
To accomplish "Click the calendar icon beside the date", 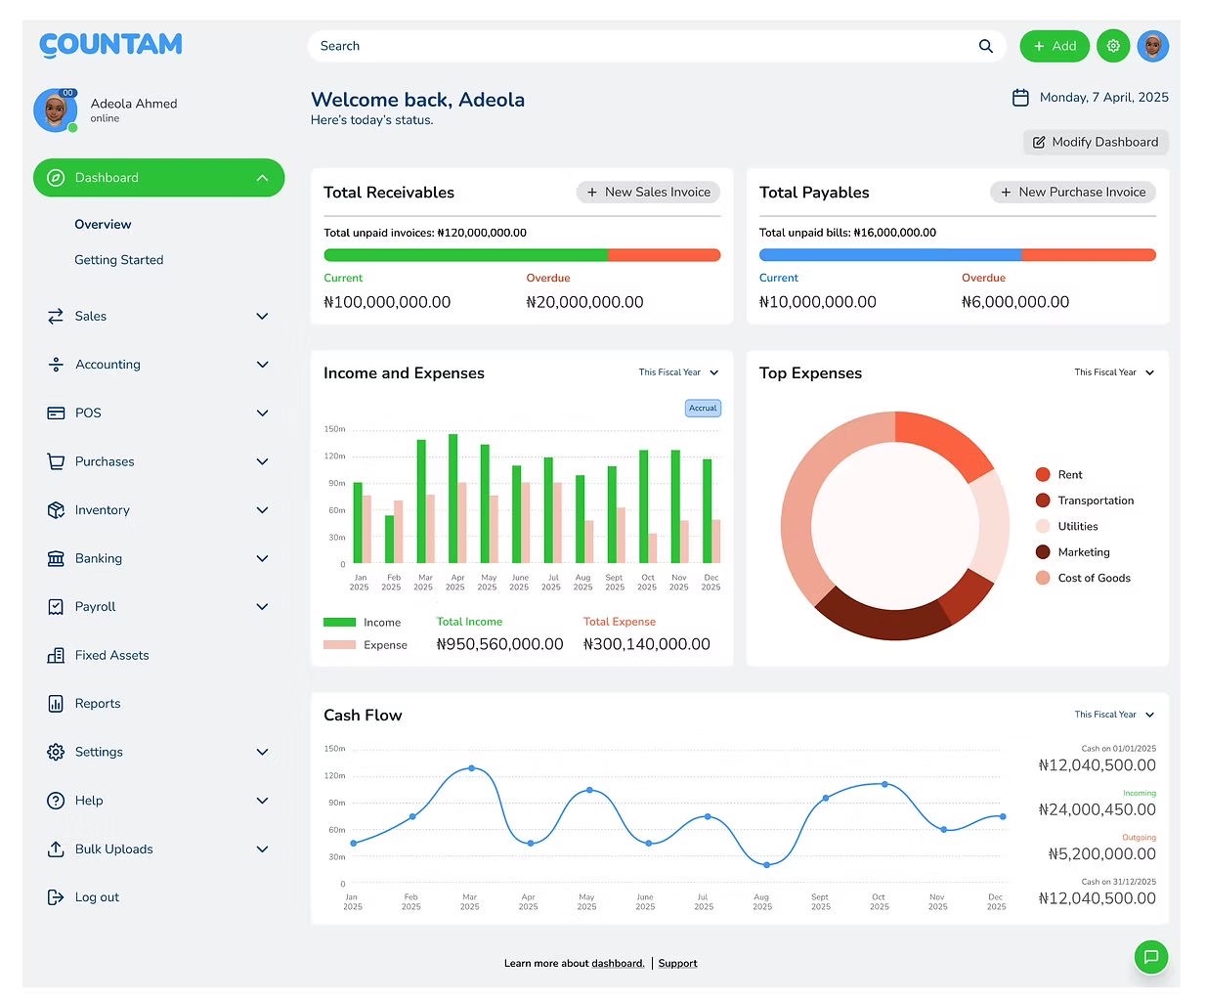I will point(1020,98).
